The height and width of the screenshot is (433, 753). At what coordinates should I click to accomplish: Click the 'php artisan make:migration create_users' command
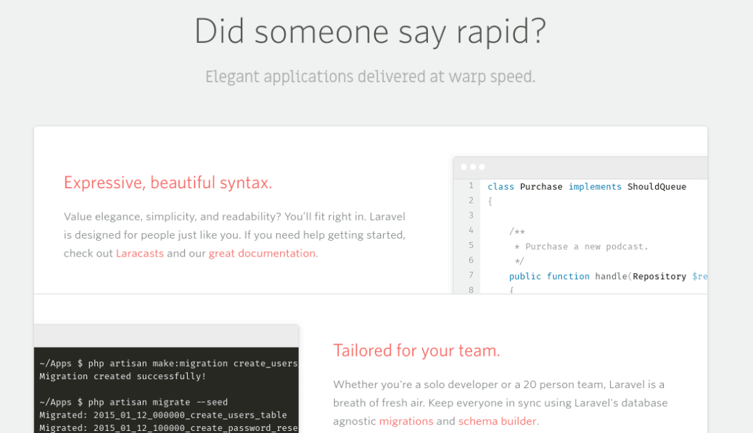point(193,363)
